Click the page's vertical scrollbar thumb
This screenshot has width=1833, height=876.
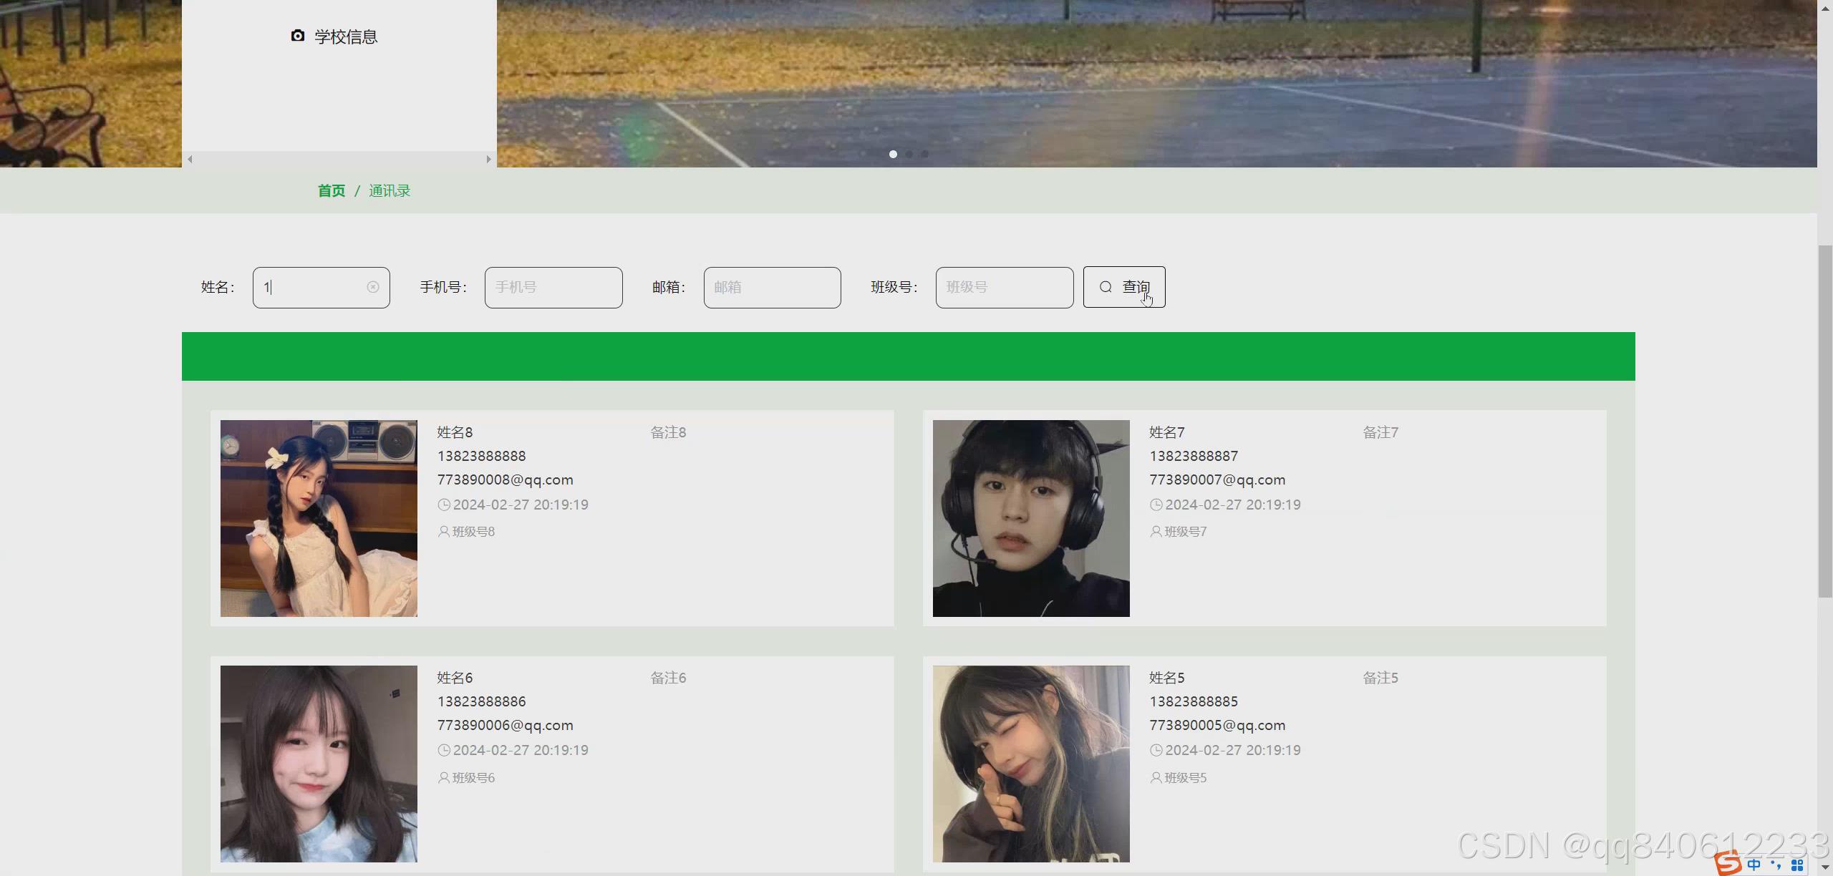1825,421
